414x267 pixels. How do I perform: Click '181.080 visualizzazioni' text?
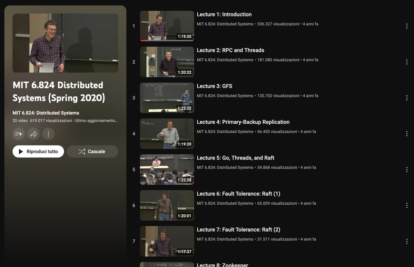278,60
